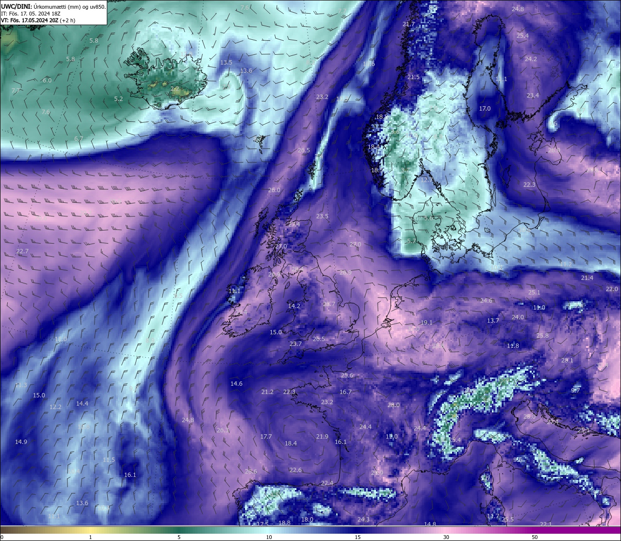
Task: Click the 28.1 value over Hungary region
Action: click(567, 361)
